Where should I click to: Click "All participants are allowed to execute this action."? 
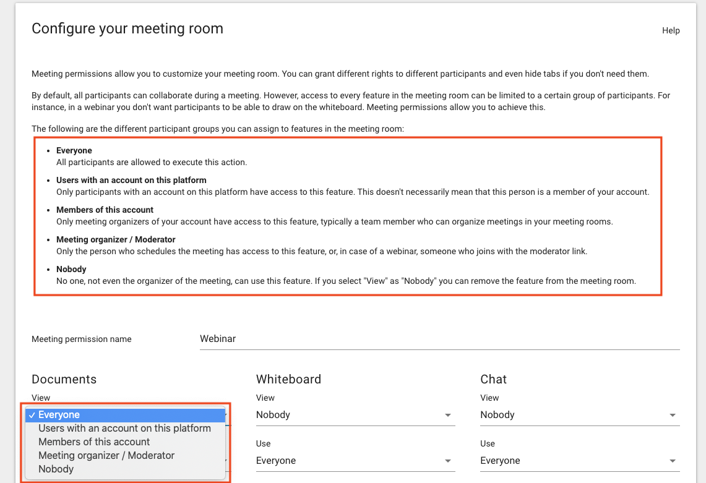pyautogui.click(x=151, y=162)
